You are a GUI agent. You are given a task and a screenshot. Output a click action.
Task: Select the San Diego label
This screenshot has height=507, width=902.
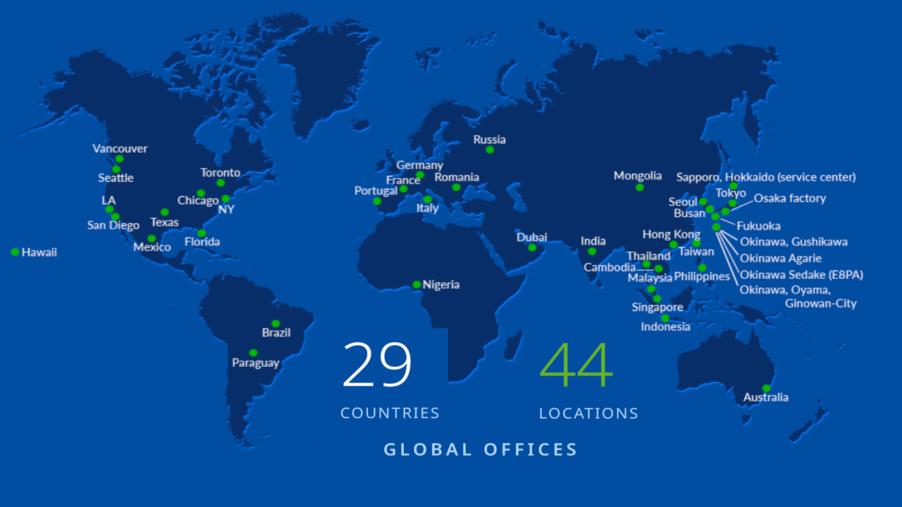coord(113,225)
